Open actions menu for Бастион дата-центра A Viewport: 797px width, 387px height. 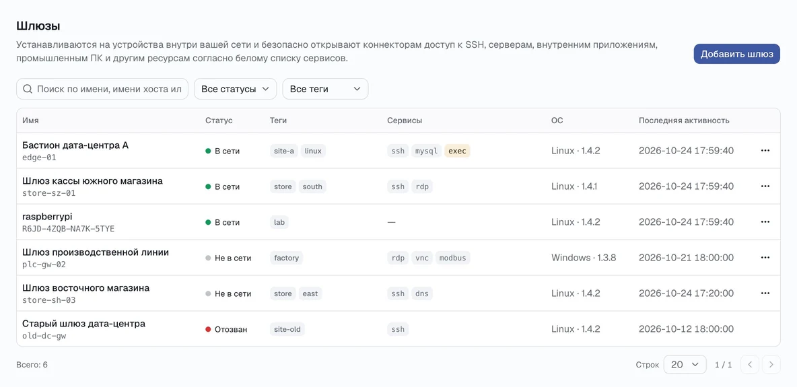[765, 151]
